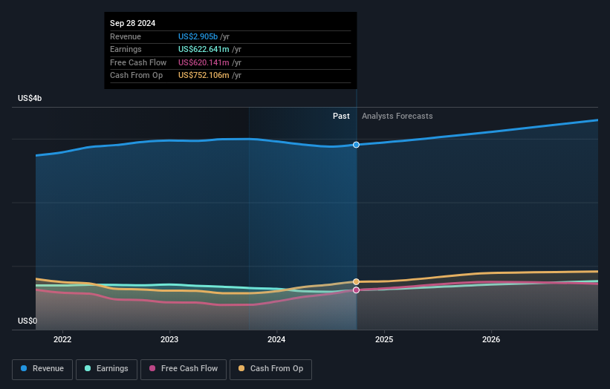
Task: Toggle the Earnings legend button
Action: click(106, 369)
